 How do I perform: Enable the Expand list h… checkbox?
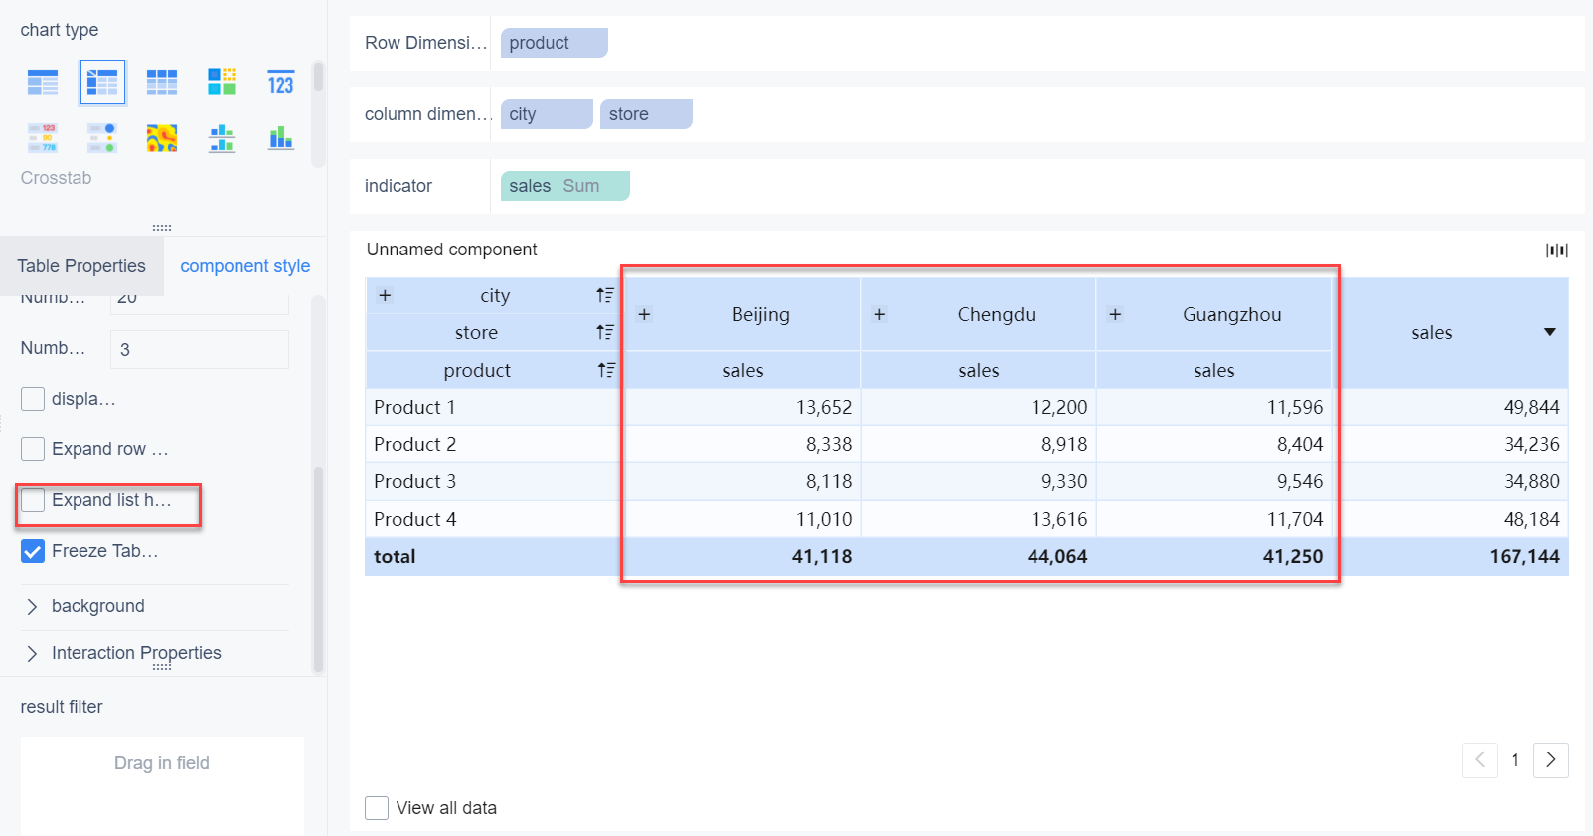33,500
